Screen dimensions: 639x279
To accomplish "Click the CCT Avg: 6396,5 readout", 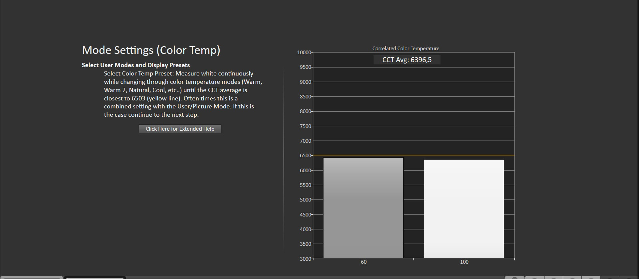I will pyautogui.click(x=407, y=60).
